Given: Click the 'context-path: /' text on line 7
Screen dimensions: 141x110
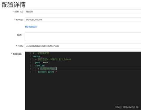Looking at the screenshot, I should coord(47,72).
